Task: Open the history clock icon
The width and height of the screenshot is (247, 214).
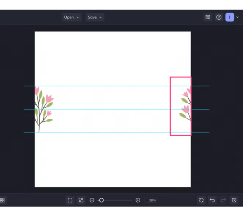Action: coord(234,200)
